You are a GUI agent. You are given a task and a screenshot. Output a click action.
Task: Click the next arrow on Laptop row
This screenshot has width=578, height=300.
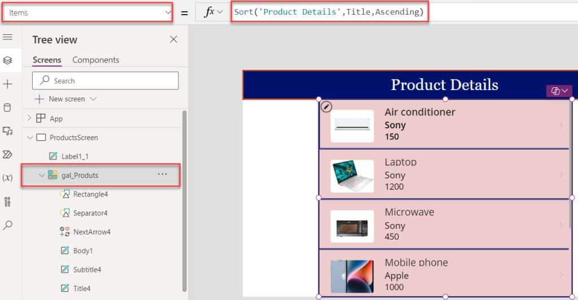(562, 174)
